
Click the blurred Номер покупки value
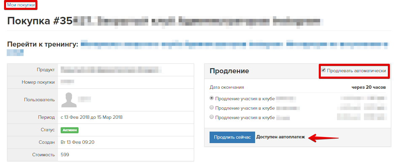click(67, 82)
